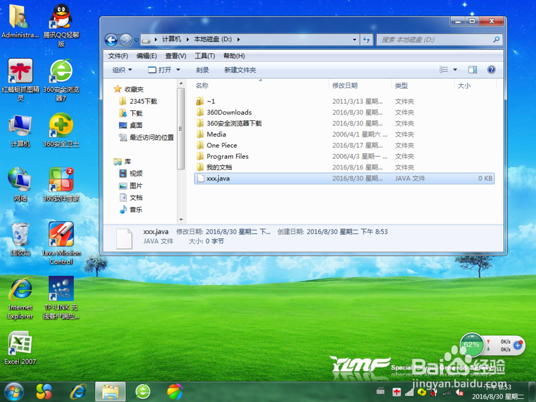Select the 360安全浏览器下载 folder
The height and width of the screenshot is (402, 536).
click(344, 123)
